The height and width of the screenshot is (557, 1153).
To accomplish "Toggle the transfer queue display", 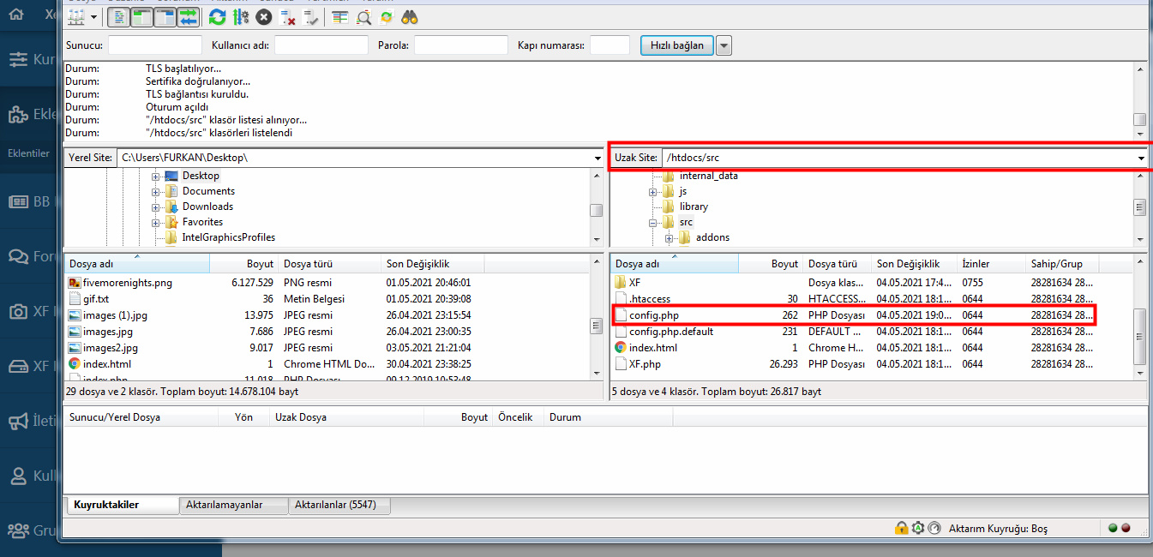I will tap(188, 17).
